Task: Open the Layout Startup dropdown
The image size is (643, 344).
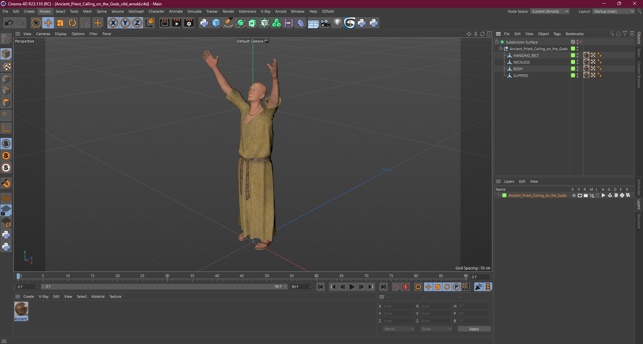Action: 614,11
